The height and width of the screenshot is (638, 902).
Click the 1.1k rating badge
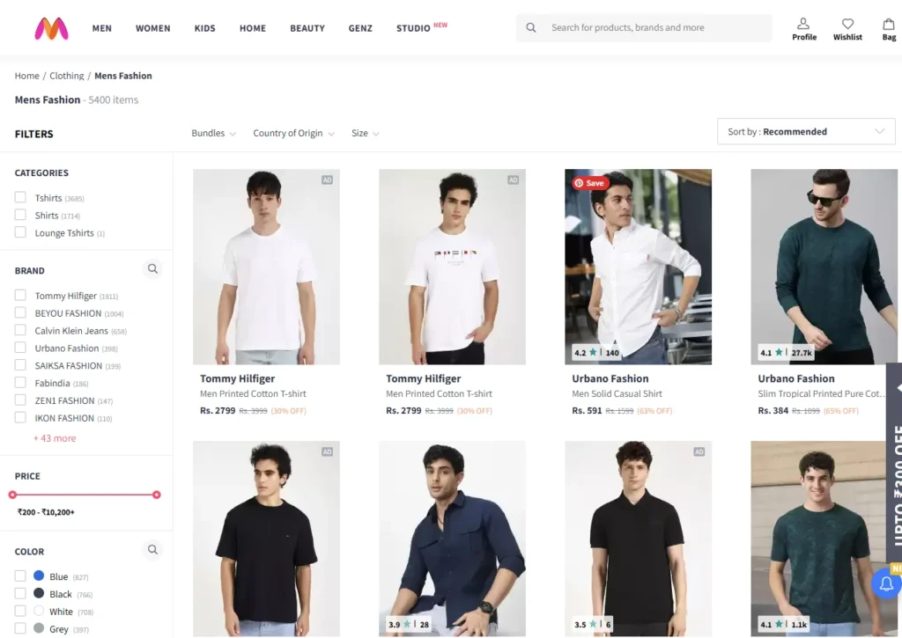point(783,624)
